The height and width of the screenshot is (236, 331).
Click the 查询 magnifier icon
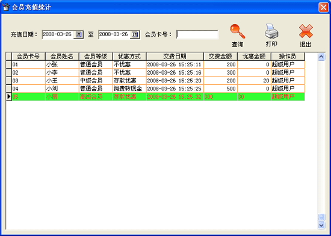[238, 32]
